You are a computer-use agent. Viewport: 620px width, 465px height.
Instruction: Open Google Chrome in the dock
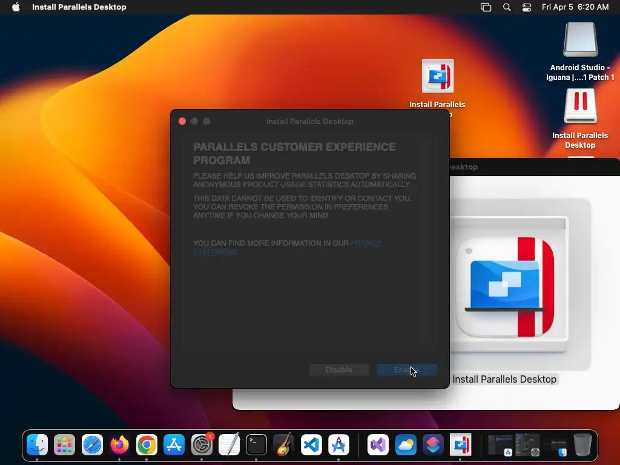click(x=147, y=445)
